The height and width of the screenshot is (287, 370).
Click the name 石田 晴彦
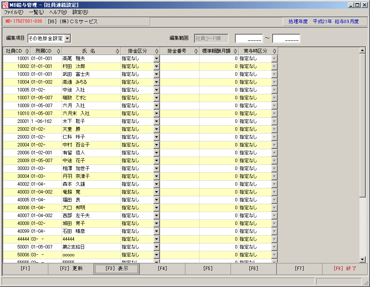pos(73,231)
